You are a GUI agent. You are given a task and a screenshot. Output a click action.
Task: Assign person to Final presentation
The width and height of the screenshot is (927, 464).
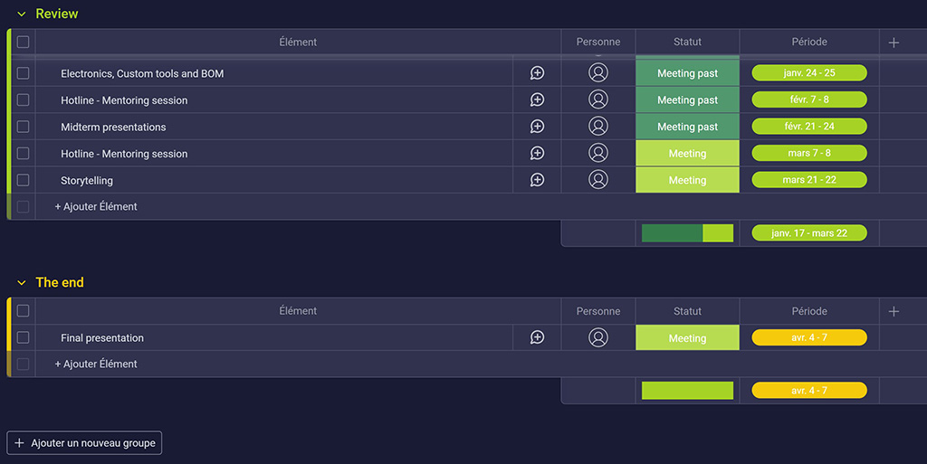point(598,337)
